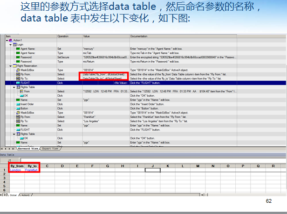Click the MaskEdBox icon in the "081914" row
This screenshot has height=214, width=287.
[18, 113]
